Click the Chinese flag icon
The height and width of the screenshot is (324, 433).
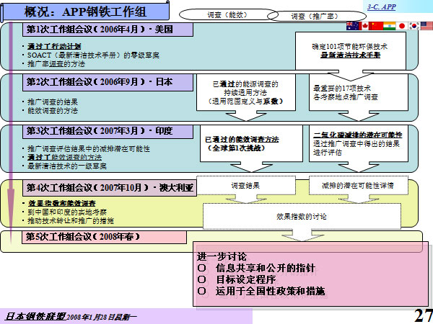pyautogui.click(x=378, y=27)
